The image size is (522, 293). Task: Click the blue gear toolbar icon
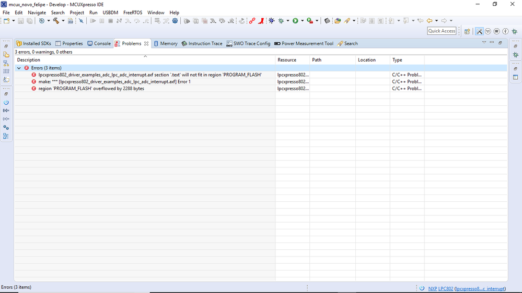(175, 21)
